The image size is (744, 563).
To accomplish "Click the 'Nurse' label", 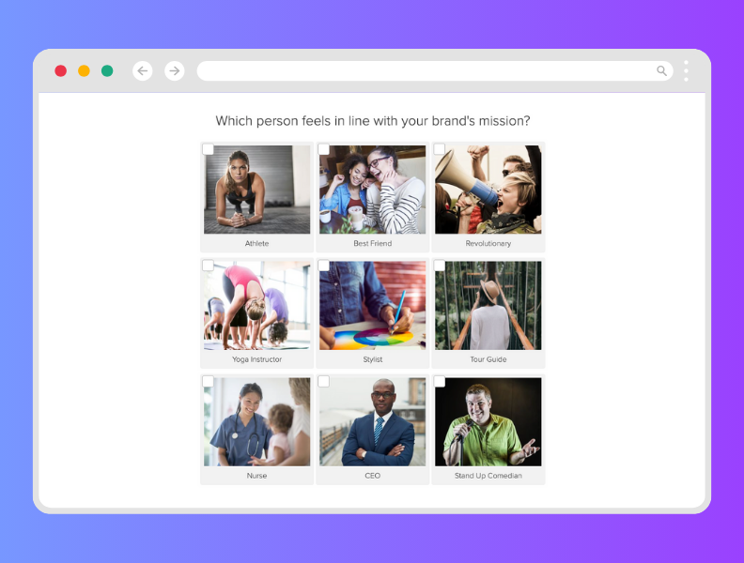I will 256,476.
